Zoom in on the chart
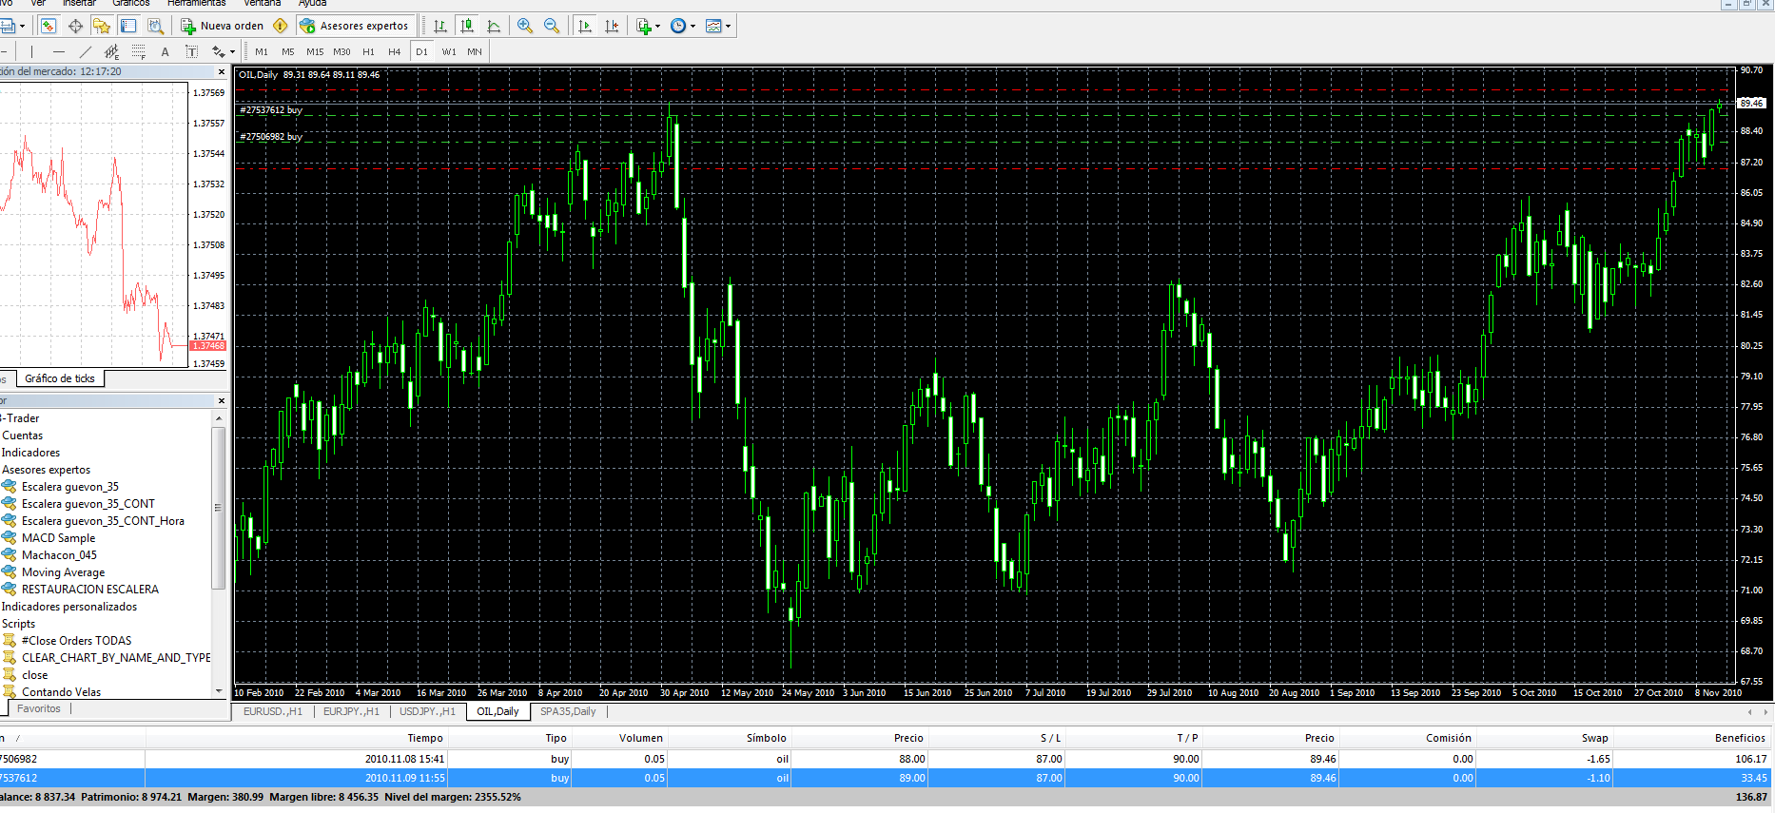The height and width of the screenshot is (813, 1775). (525, 26)
